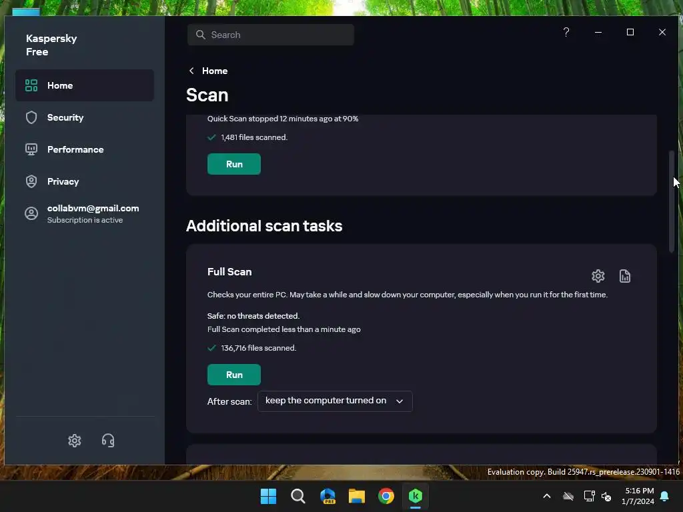The image size is (683, 512).
Task: Launch Chrome from taskbar
Action: point(386,496)
